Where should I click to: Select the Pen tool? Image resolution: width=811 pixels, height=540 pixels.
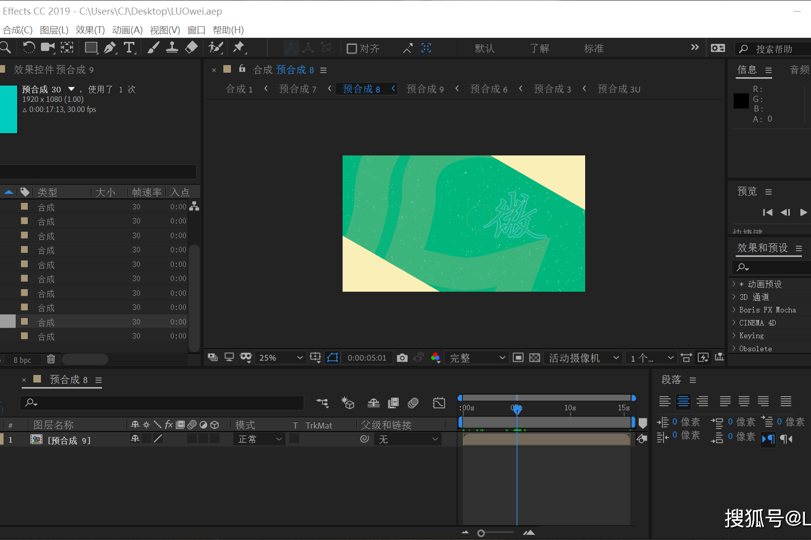pyautogui.click(x=110, y=47)
